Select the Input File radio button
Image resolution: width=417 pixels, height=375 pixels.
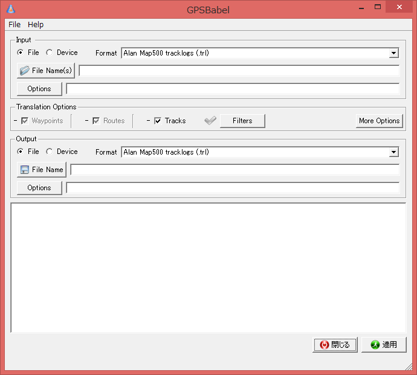coord(20,53)
